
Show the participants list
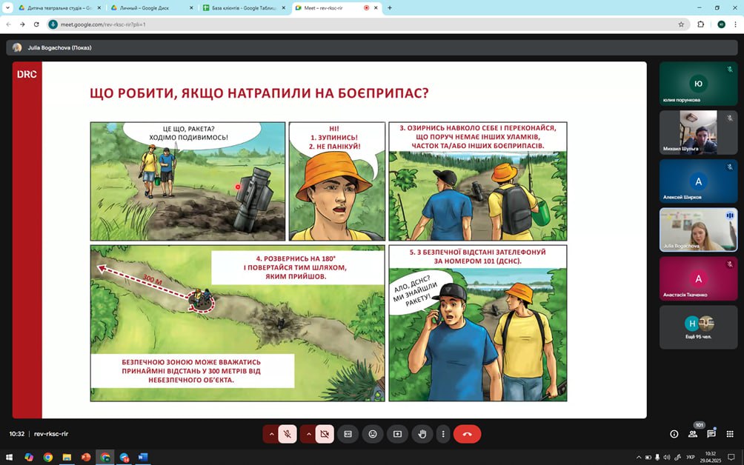pos(693,434)
